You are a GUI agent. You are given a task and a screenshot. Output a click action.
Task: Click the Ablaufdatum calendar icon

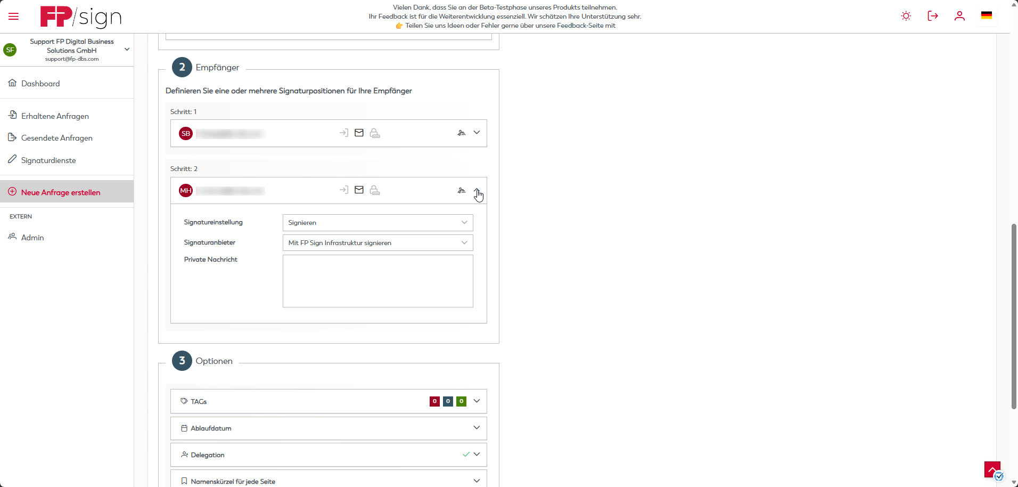pos(184,428)
